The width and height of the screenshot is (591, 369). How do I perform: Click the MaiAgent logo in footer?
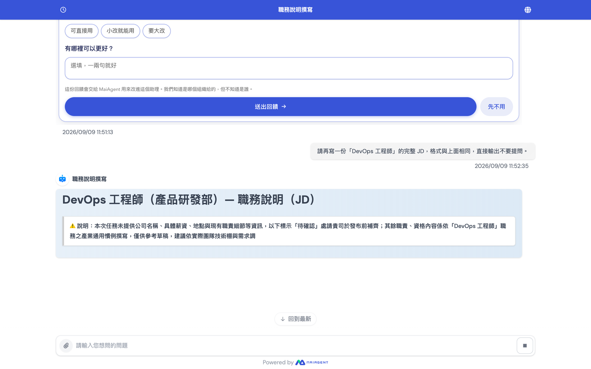click(312, 362)
